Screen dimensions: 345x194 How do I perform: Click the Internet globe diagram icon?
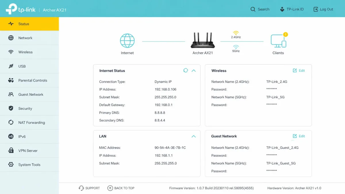click(127, 41)
